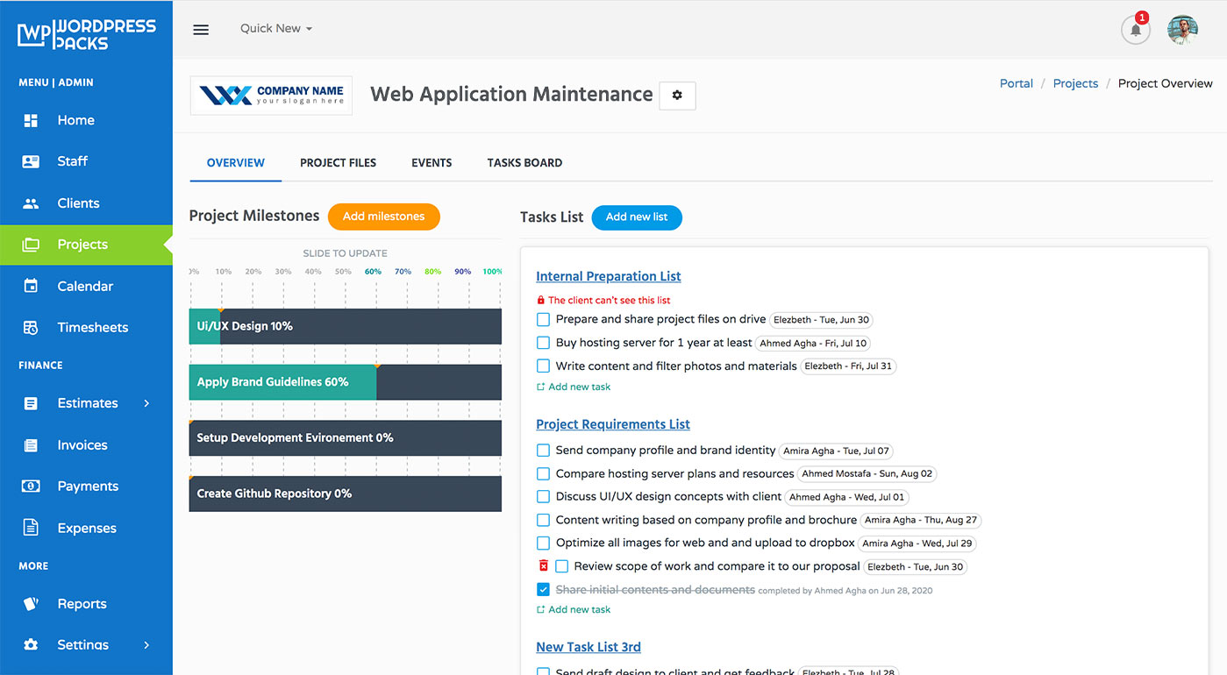Check the Buy hosting server task
Image resolution: width=1227 pixels, height=675 pixels.
coord(542,343)
